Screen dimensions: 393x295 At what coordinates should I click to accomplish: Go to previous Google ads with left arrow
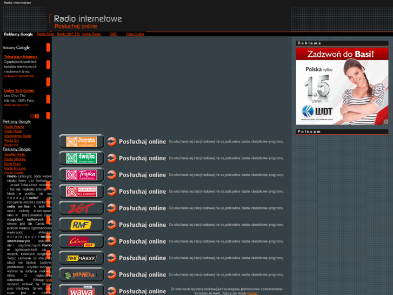click(x=32, y=116)
